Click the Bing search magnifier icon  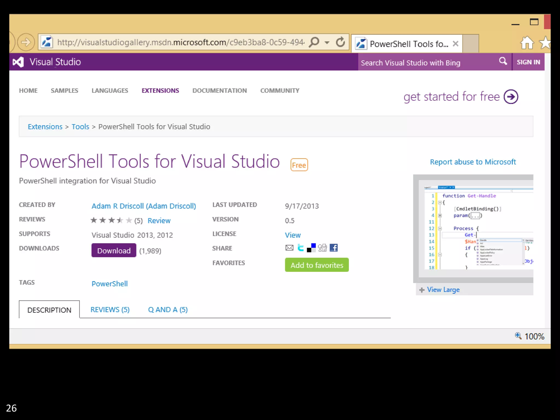[503, 61]
